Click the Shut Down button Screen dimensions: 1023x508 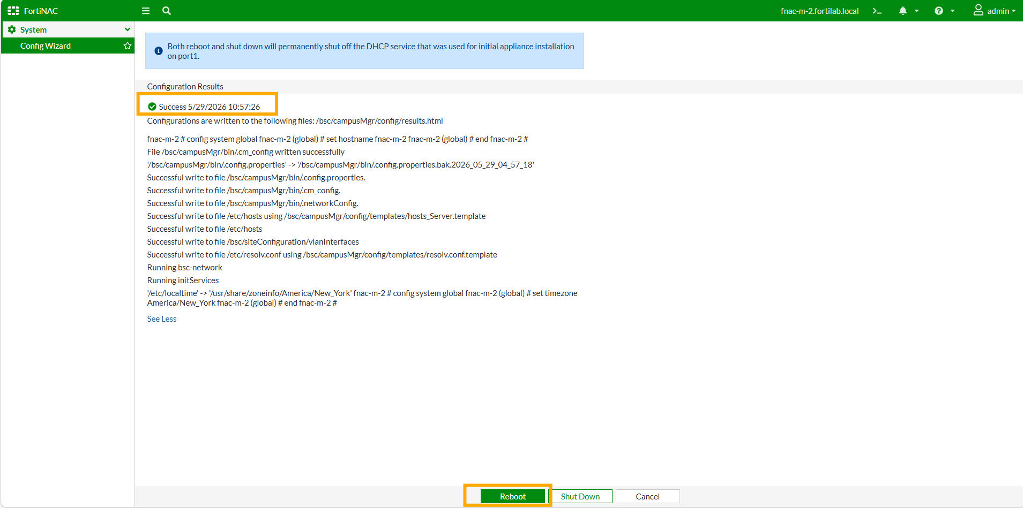pyautogui.click(x=580, y=496)
